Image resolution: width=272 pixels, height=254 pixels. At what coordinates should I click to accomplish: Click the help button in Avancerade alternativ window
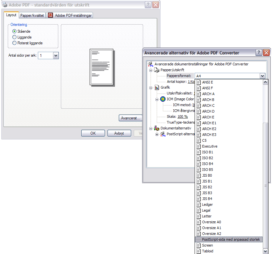click(x=259, y=52)
